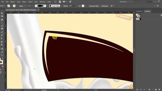Open the Effect menu
The width and height of the screenshot is (162, 91).
pos(30,2)
